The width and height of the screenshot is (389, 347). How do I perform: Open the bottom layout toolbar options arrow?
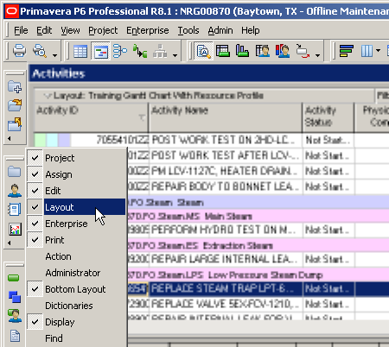click(x=317, y=55)
